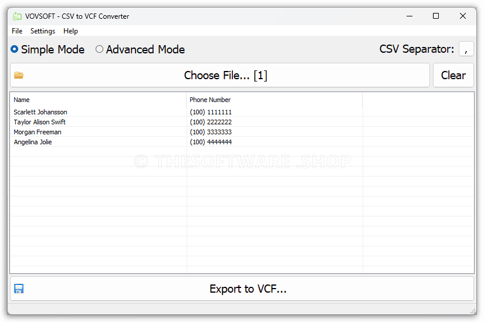
Task: Enable Advanced Mode radio button
Action: [100, 50]
